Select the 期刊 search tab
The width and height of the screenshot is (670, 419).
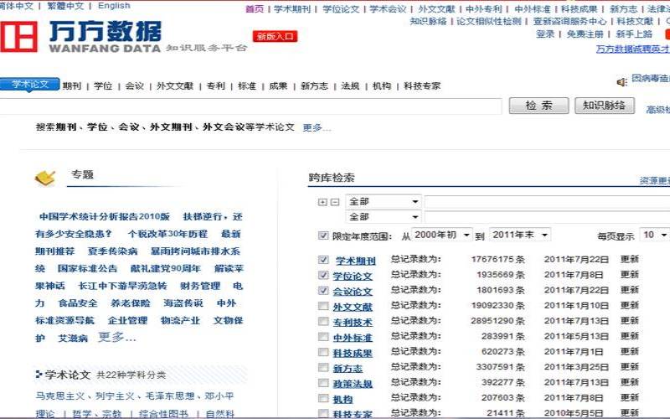click(72, 86)
